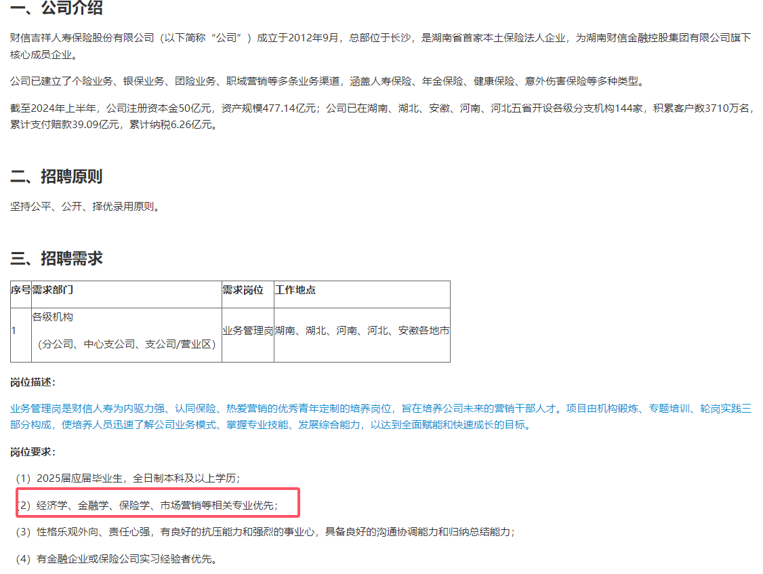Viewport: 763px width, 574px height.
Task: Click the '三、招聘需求' section heading
Action: (56, 258)
